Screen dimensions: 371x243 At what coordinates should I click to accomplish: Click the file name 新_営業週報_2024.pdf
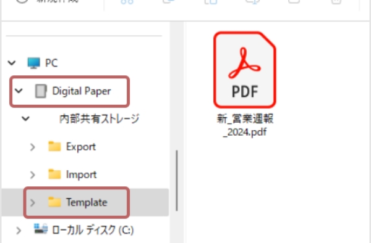click(x=245, y=125)
